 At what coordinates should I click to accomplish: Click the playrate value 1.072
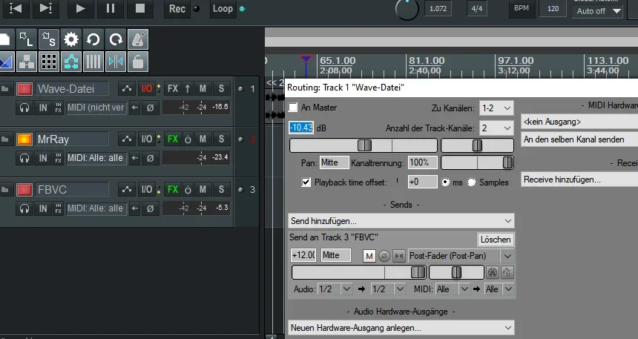[x=438, y=9]
